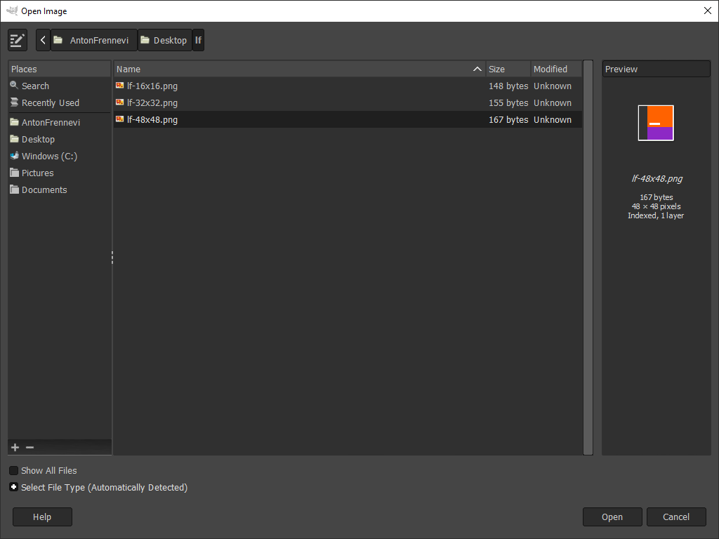Click the pane divider handle beside Places

coord(112,258)
